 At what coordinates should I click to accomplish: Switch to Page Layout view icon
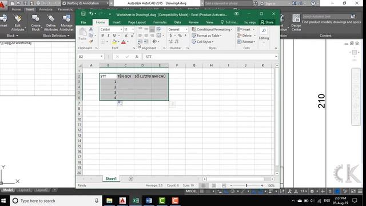point(213,185)
